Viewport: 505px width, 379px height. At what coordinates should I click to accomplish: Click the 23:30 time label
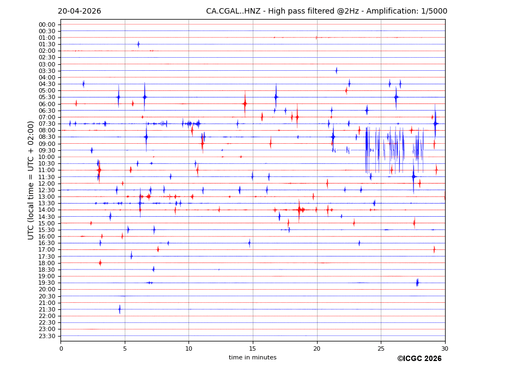click(47, 336)
